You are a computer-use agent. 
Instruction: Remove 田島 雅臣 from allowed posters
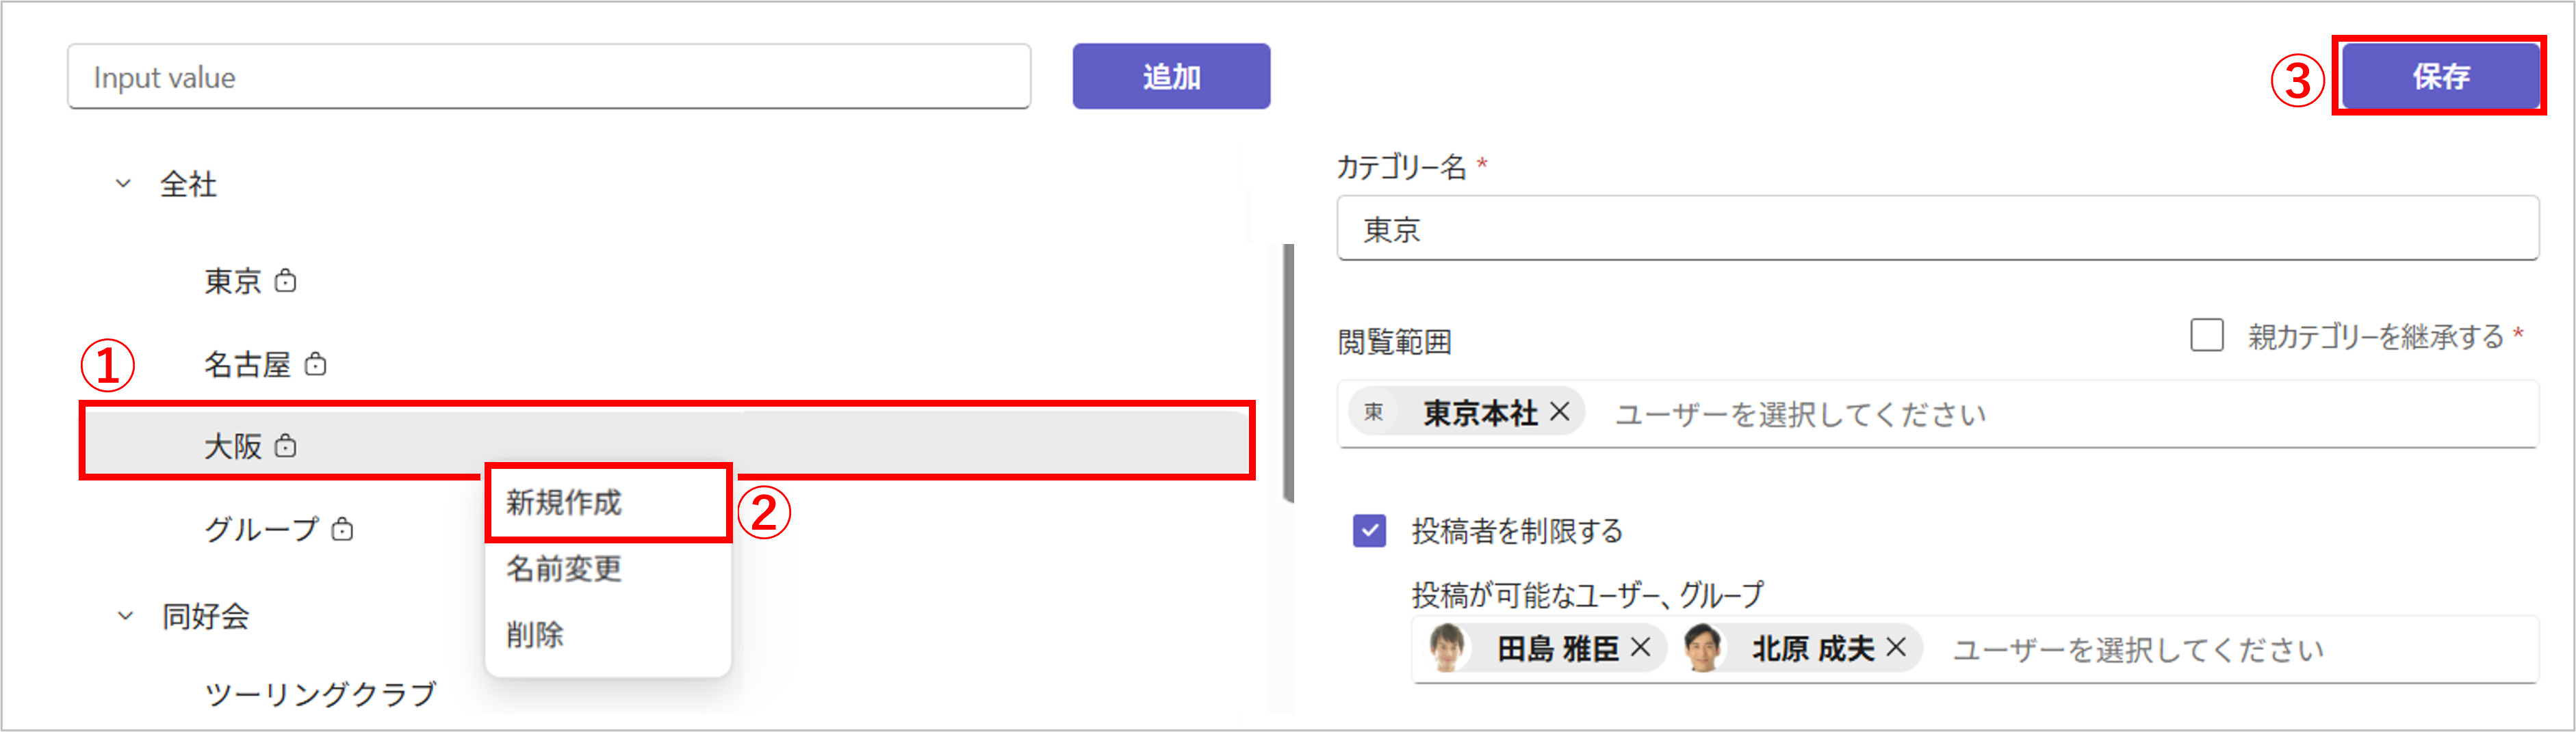[1640, 647]
